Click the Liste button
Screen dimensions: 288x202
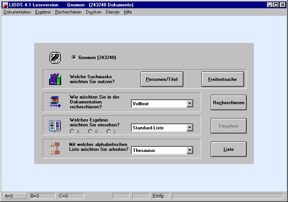229,149
